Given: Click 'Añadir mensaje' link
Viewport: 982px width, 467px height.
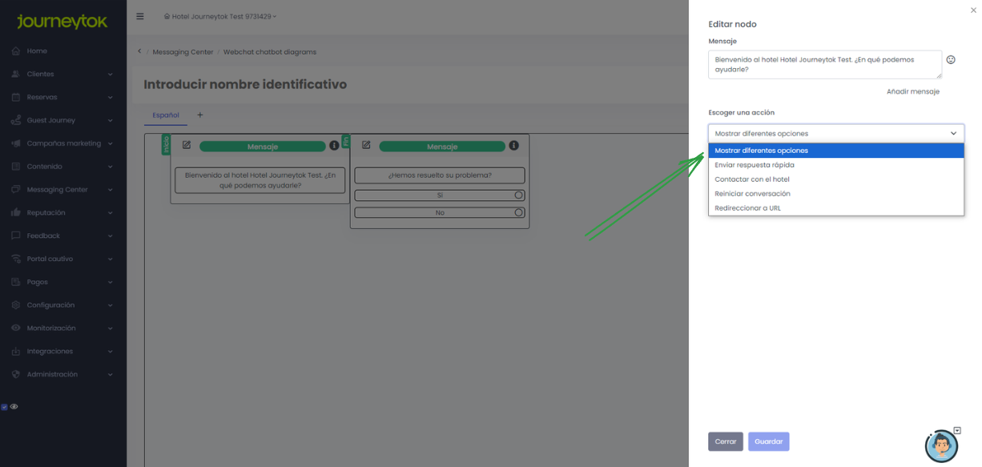Looking at the screenshot, I should tap(912, 92).
